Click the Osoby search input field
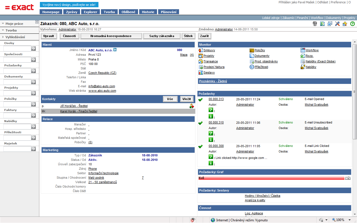 [17, 49]
